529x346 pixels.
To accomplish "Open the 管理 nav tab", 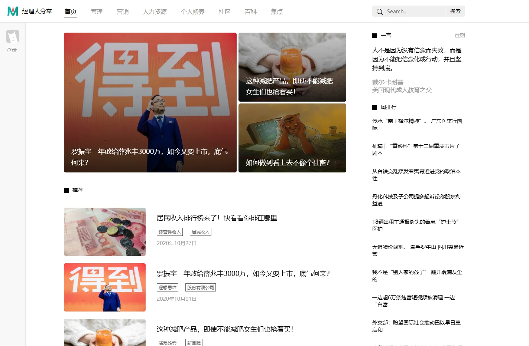I will [x=97, y=11].
